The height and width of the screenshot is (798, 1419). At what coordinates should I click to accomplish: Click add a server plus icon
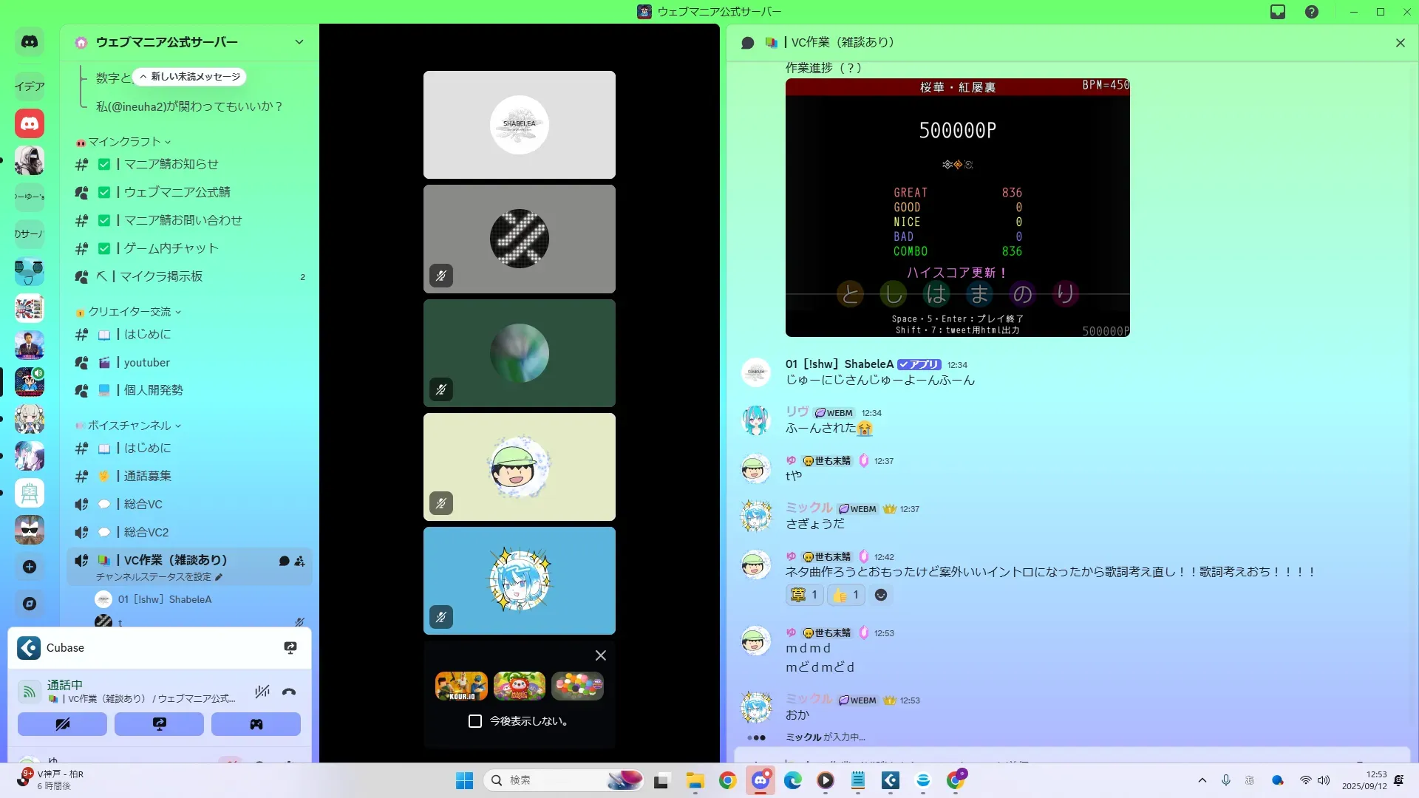click(x=30, y=567)
